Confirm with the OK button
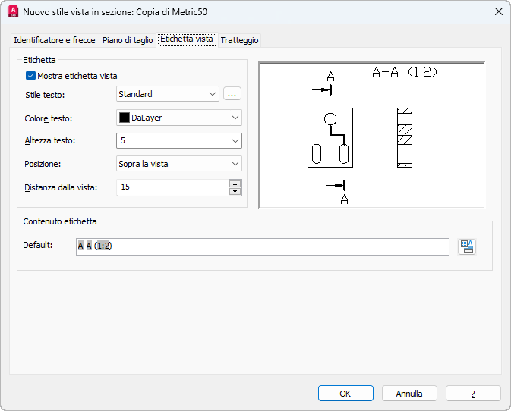 tap(345, 394)
